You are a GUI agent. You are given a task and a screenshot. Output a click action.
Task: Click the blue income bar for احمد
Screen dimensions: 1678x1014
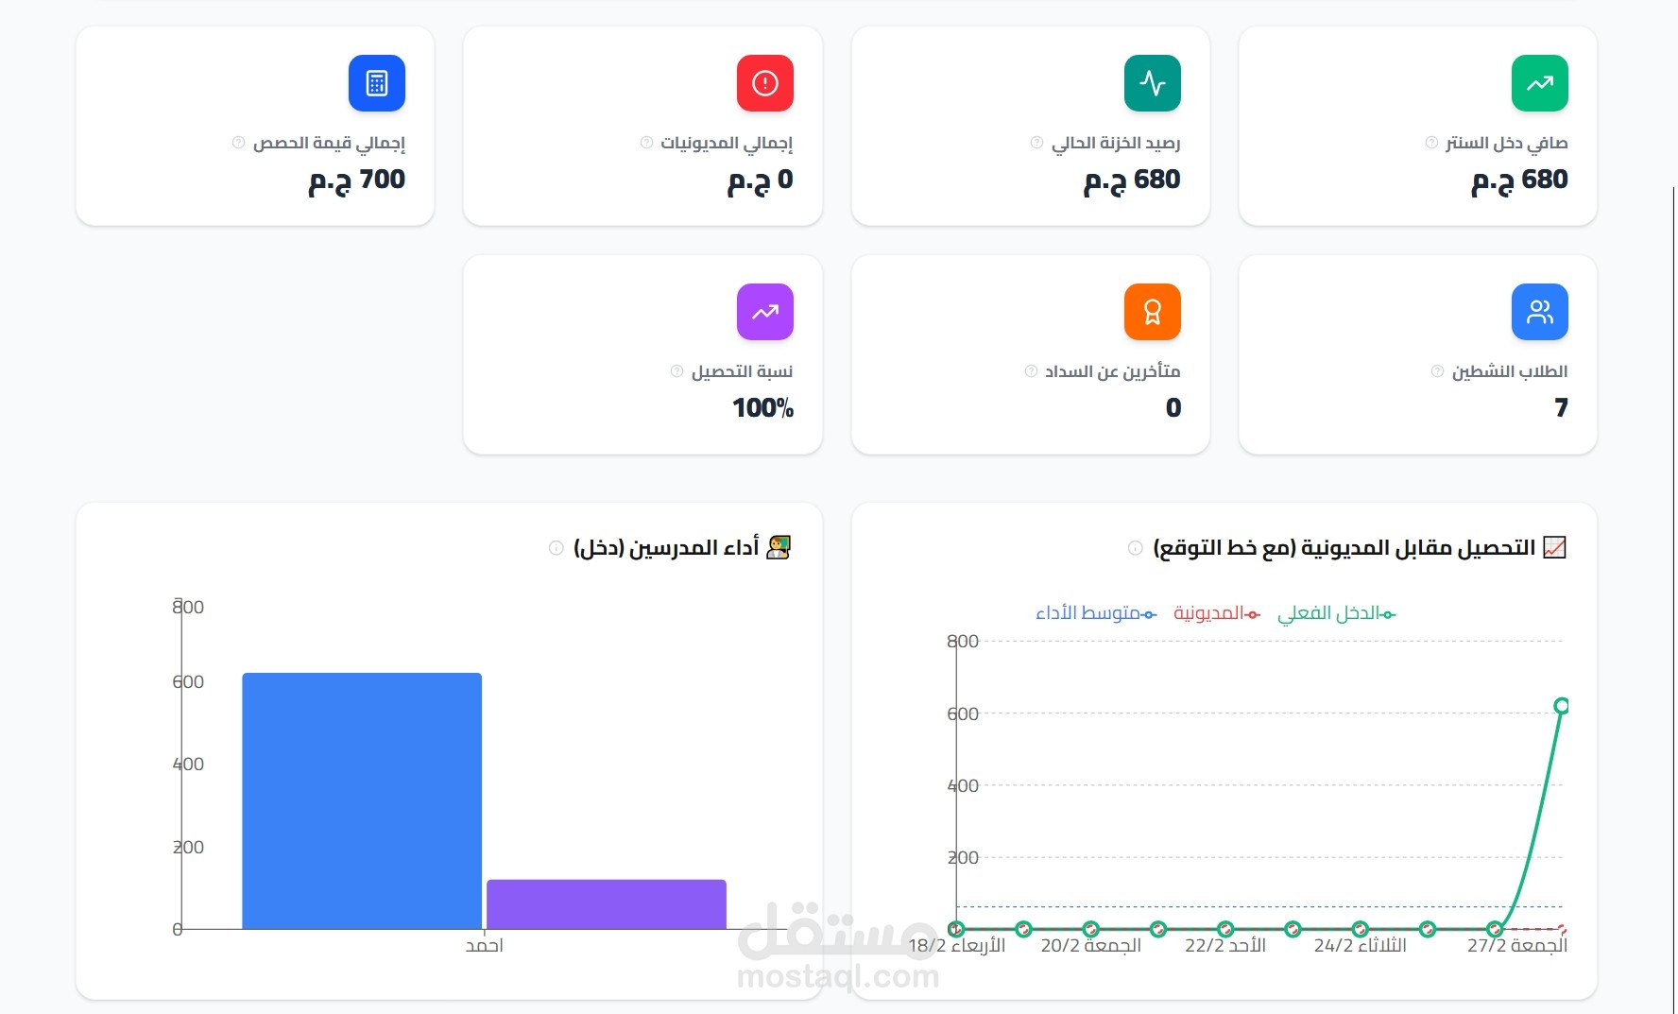362,799
